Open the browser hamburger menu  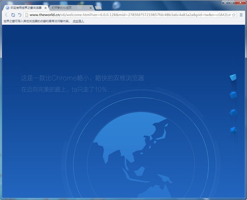[x=241, y=15]
